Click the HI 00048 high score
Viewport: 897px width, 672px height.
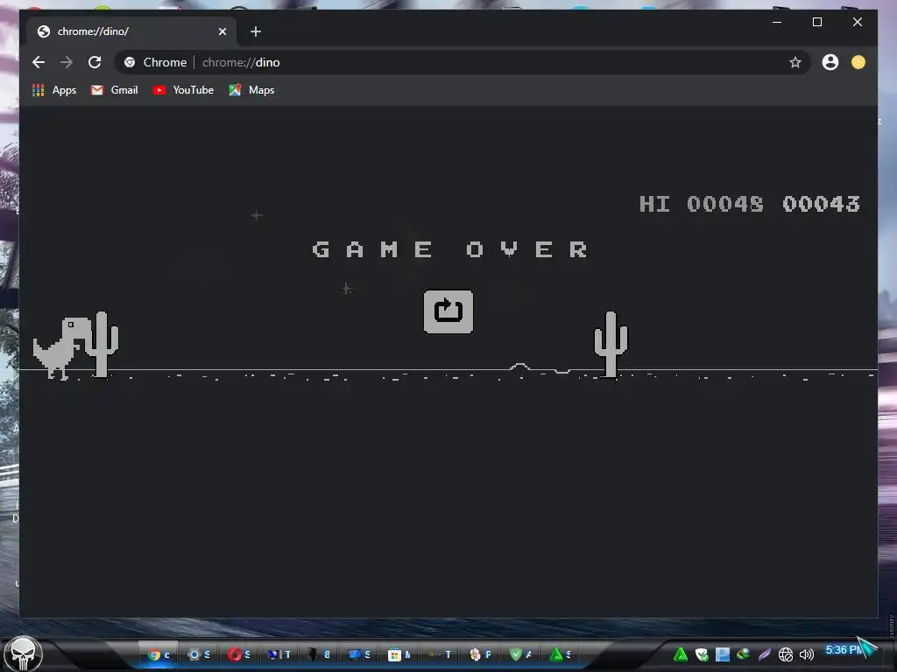click(702, 204)
